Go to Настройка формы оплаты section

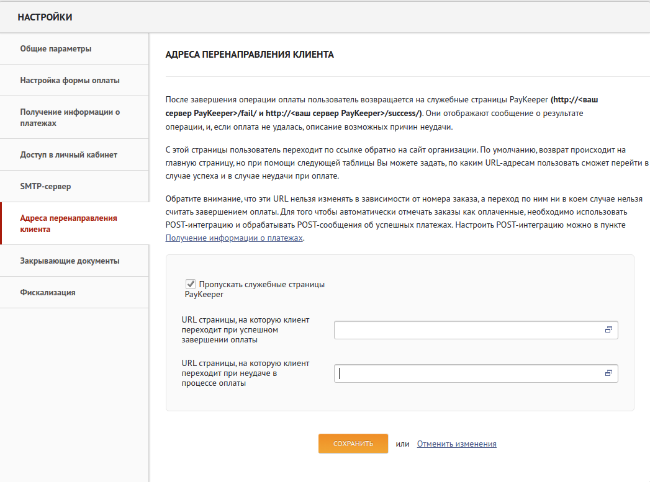(70, 80)
